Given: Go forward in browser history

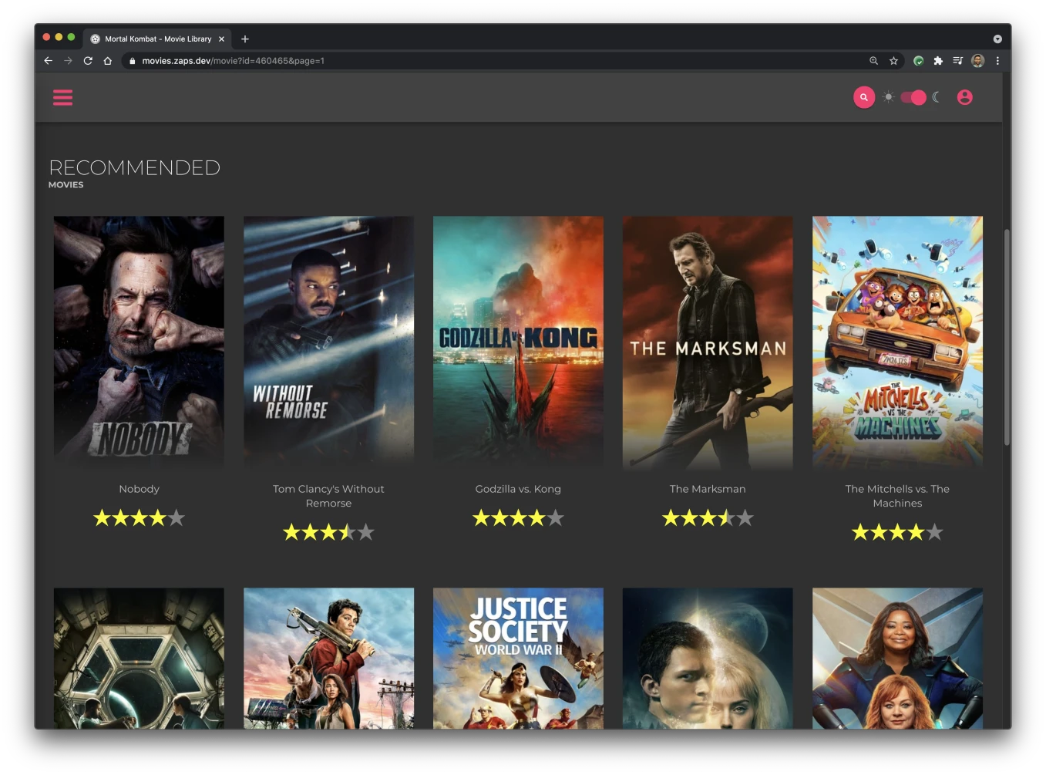Looking at the screenshot, I should click(68, 61).
